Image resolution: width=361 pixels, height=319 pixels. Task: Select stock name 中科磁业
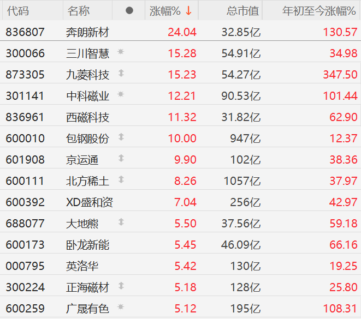(x=87, y=96)
